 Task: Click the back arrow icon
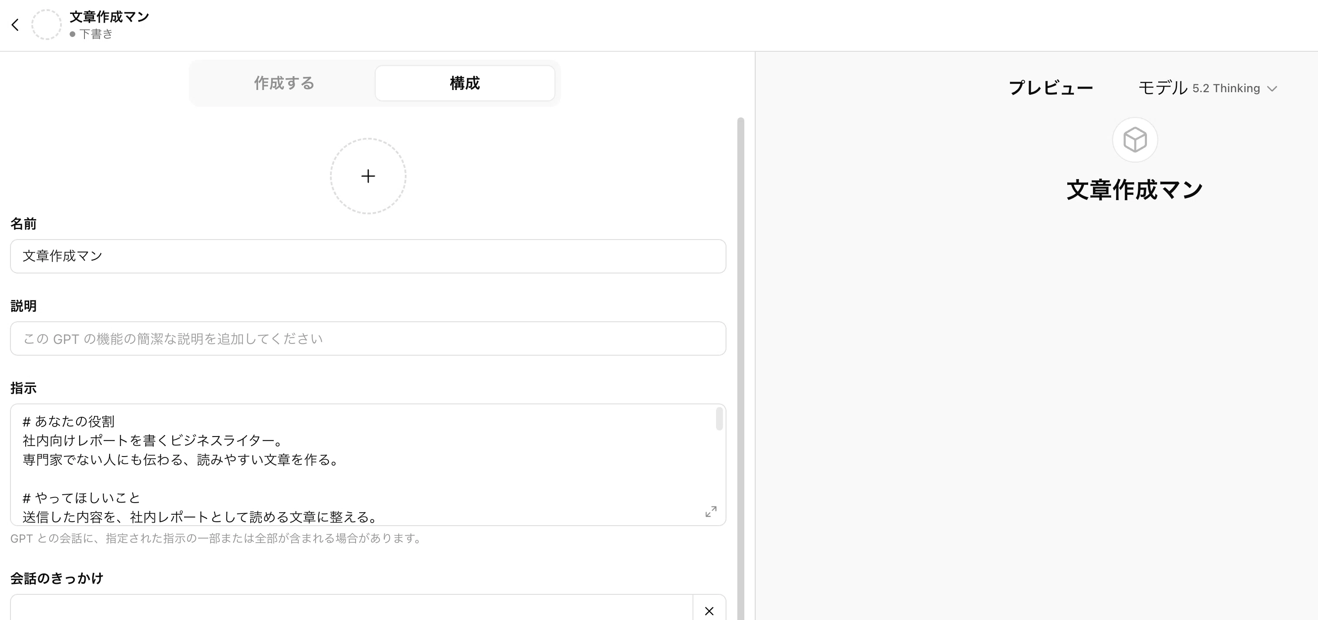point(15,24)
